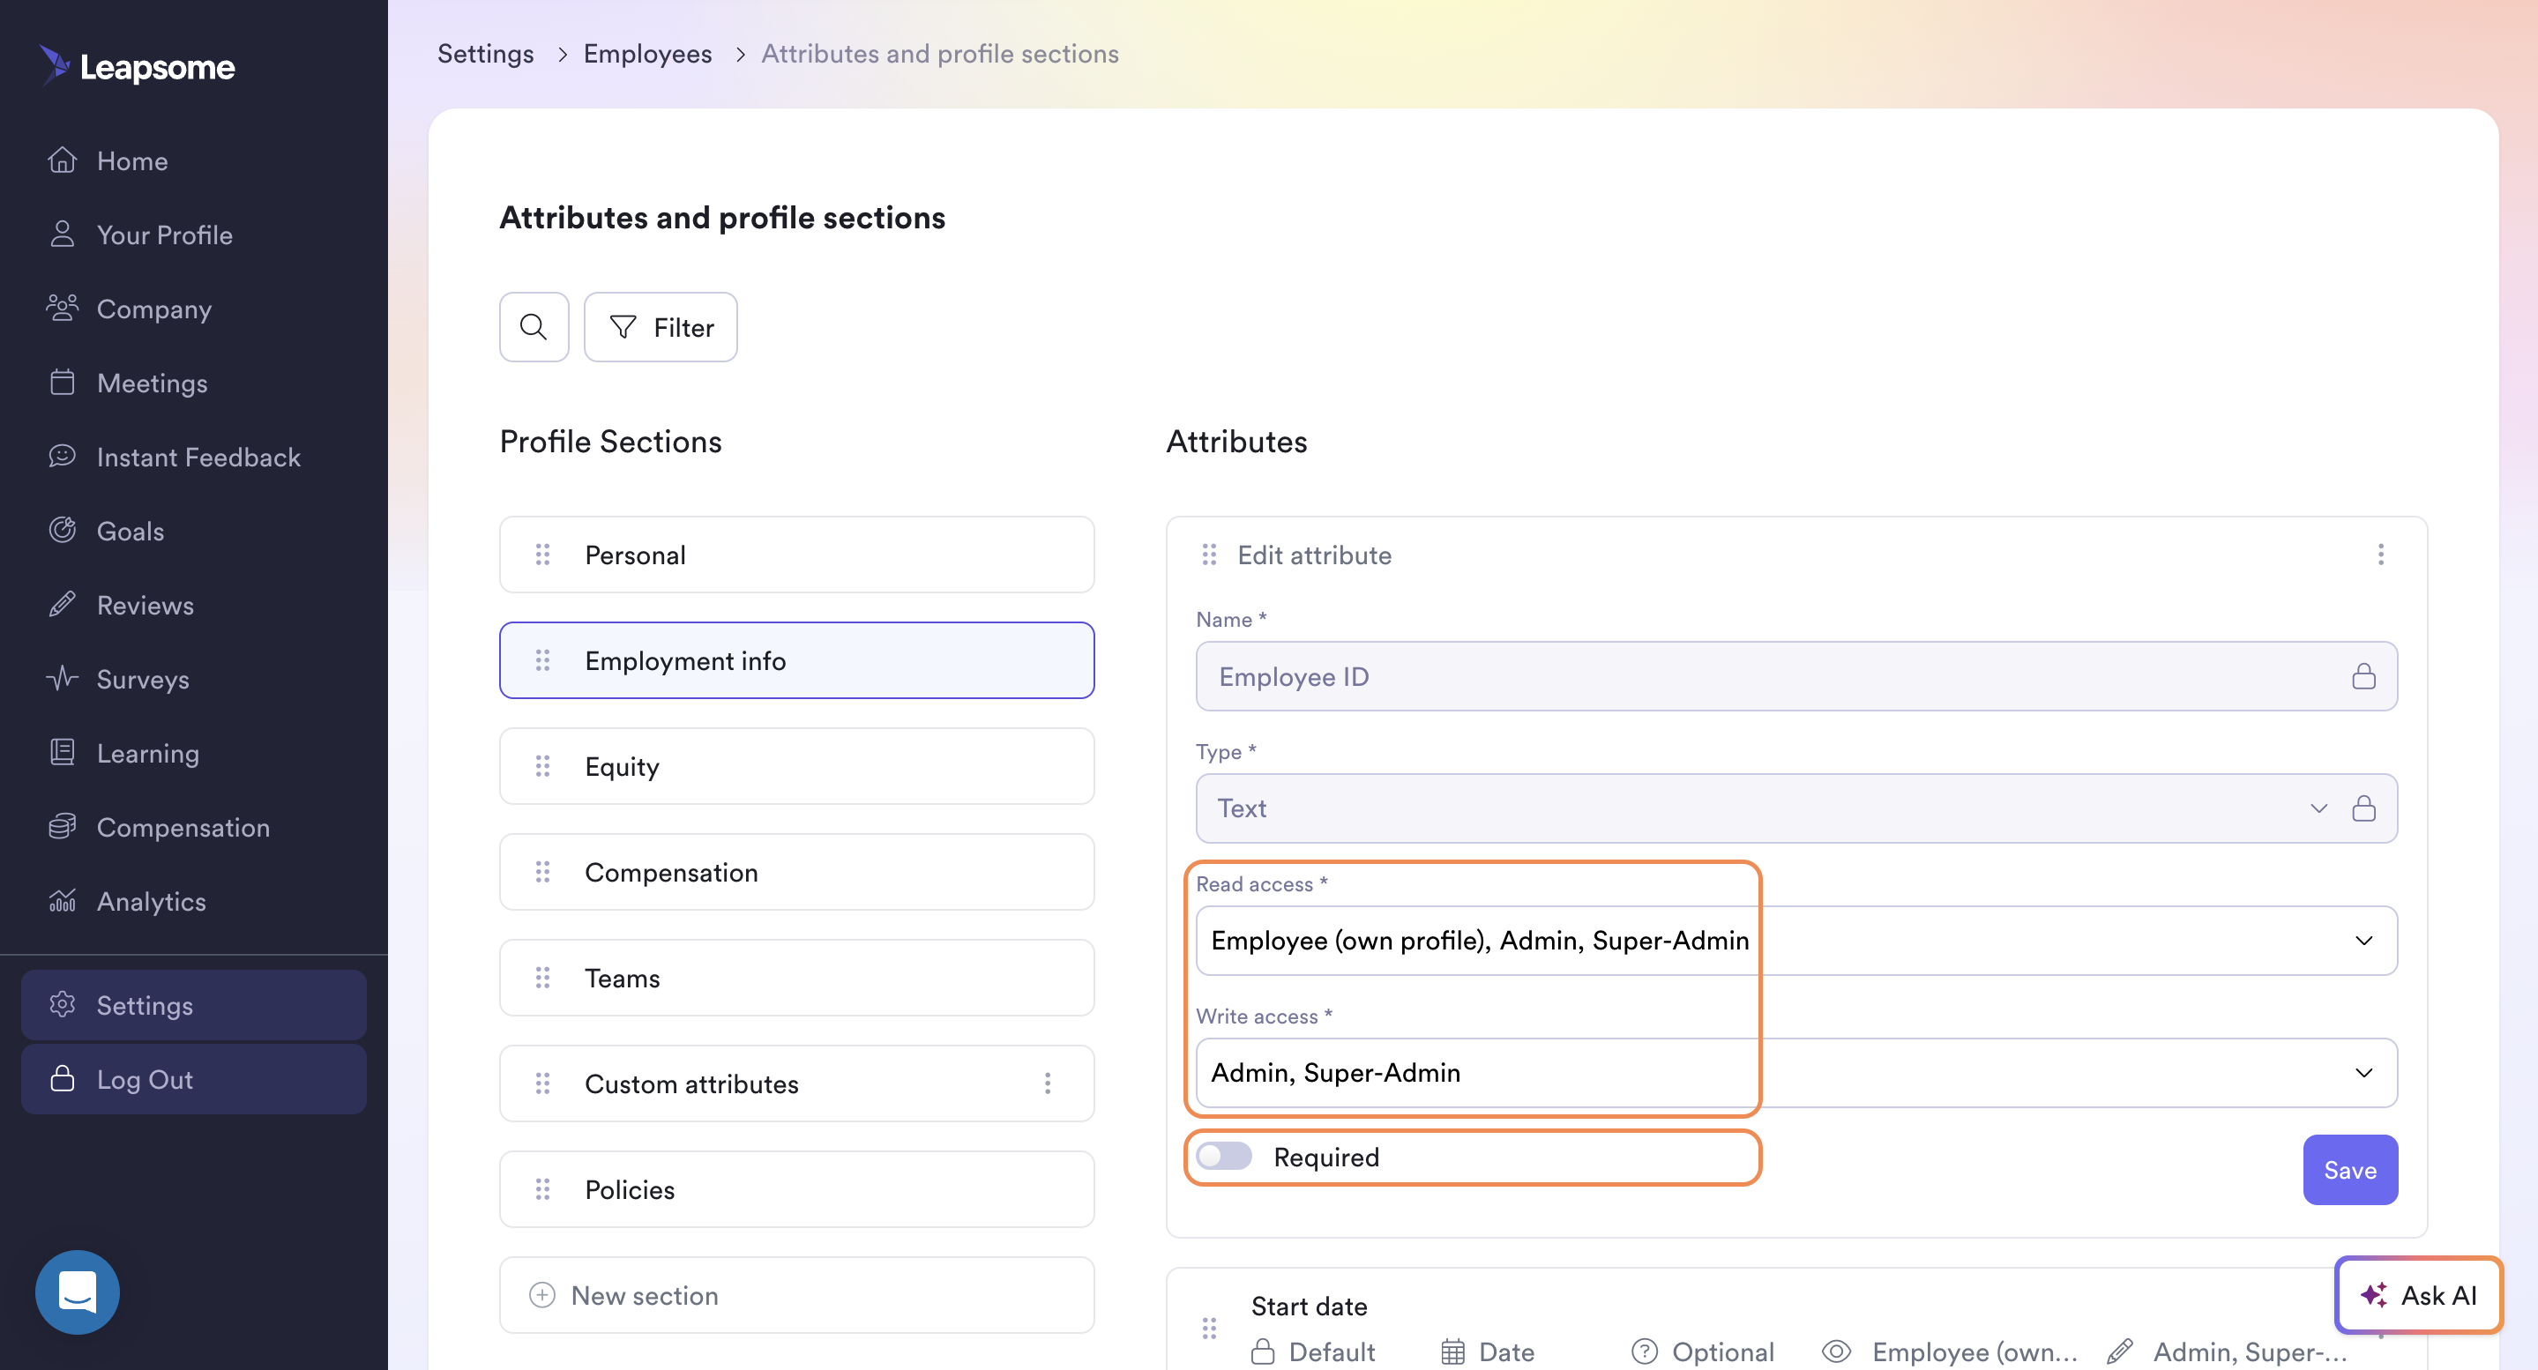Click the Edit attribute drag handle
Screen dimensions: 2538x1370
coord(1210,555)
